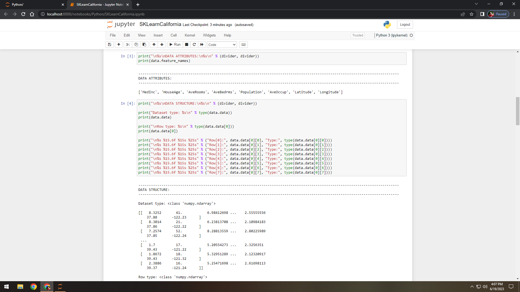Interrupt the kernel with stop icon
This screenshot has width=520, height=292.
(x=187, y=45)
